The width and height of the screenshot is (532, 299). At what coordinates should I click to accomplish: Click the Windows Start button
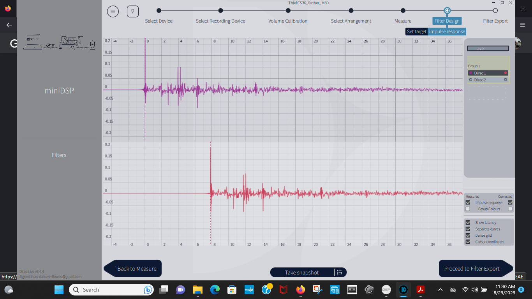tap(59, 290)
